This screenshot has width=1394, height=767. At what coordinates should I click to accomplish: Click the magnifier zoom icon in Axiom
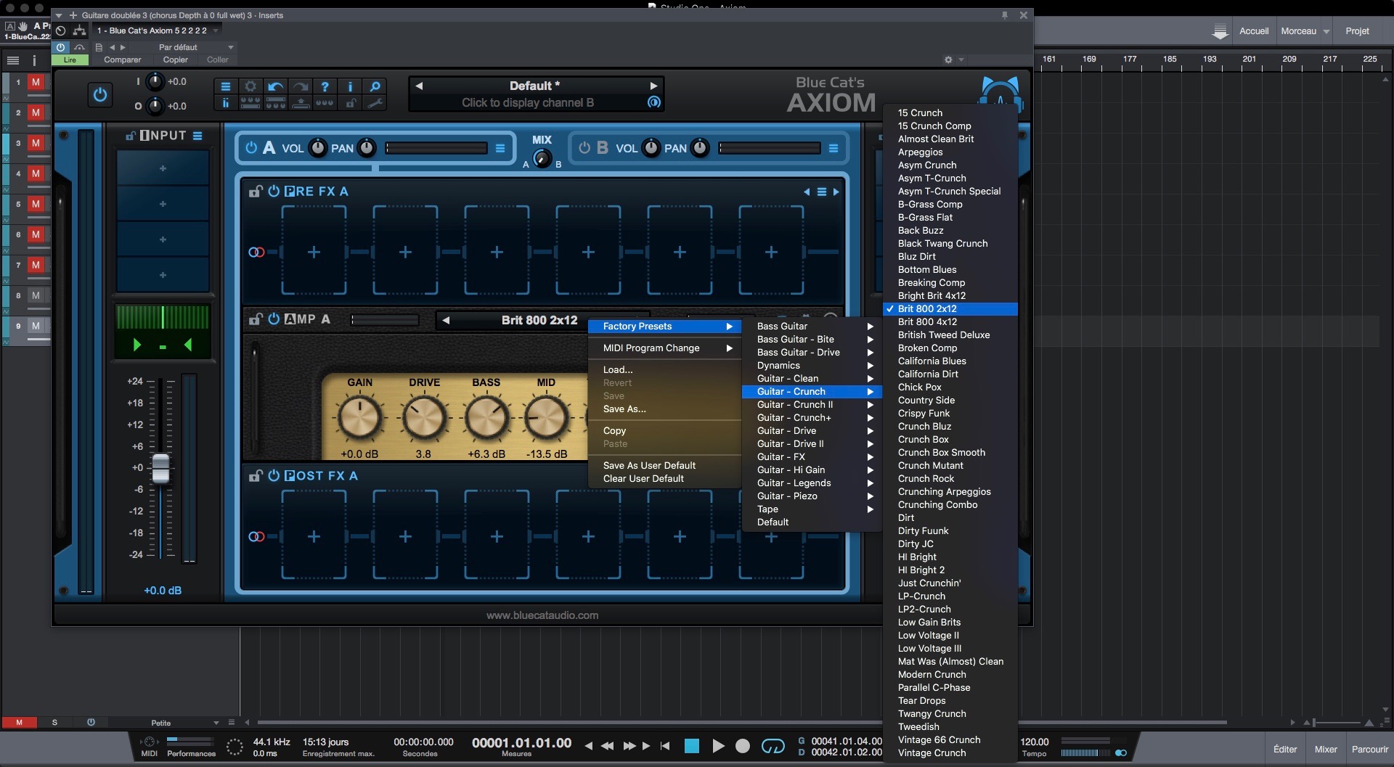click(x=375, y=86)
